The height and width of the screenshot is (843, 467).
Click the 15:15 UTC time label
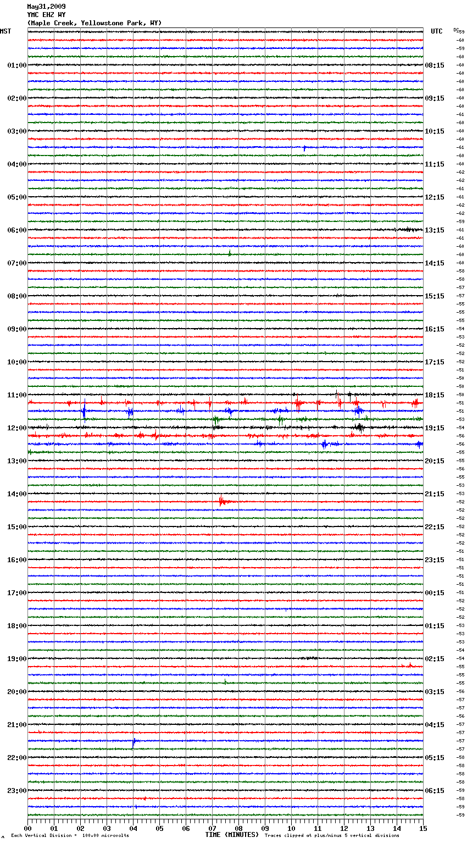[x=435, y=296]
